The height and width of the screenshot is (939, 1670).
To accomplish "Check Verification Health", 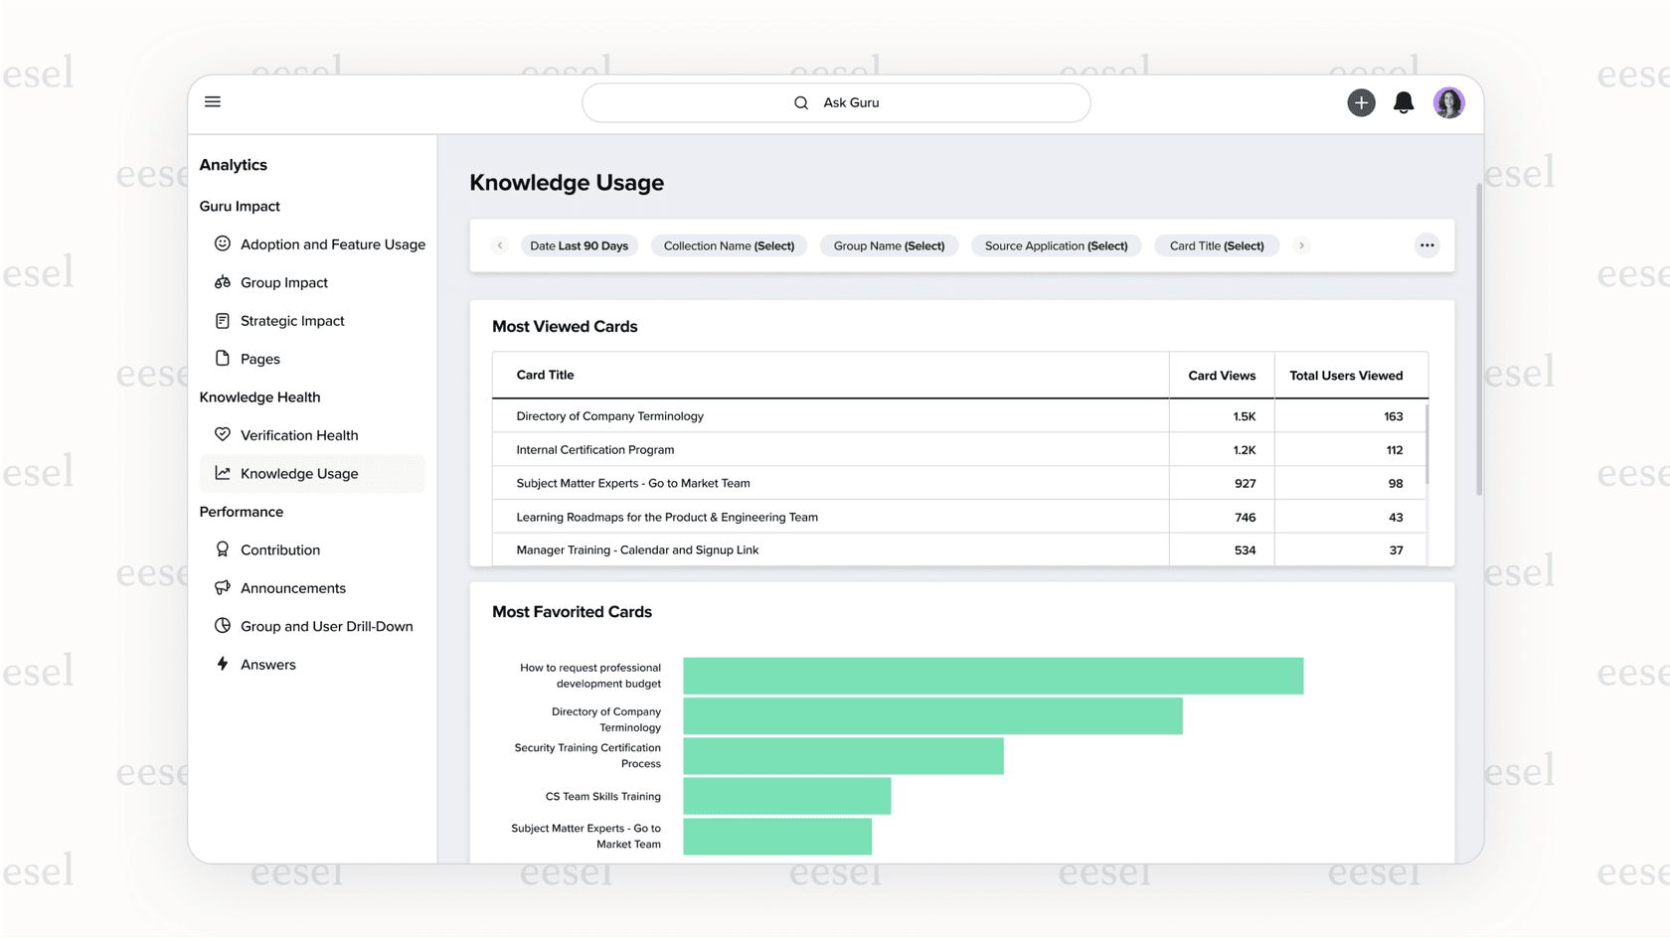I will (298, 434).
